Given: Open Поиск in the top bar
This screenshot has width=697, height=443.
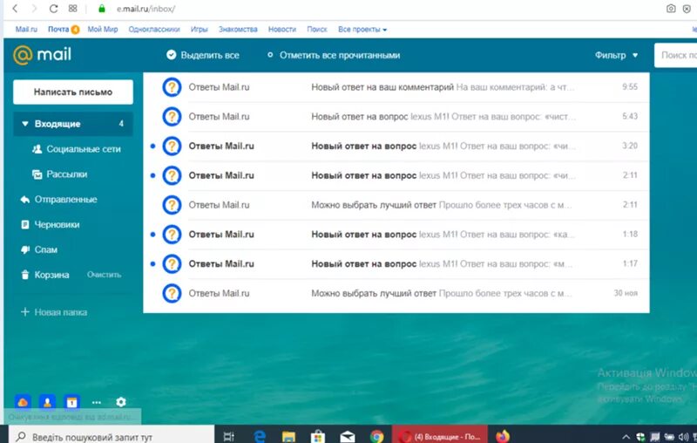Looking at the screenshot, I should (317, 30).
